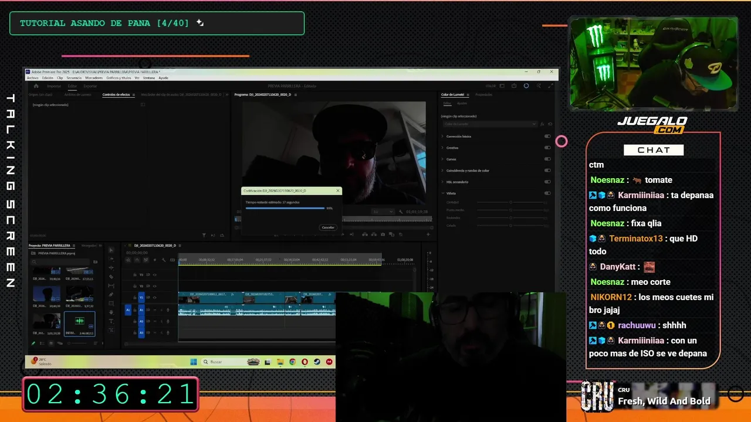Toggle lock on track V2
This screenshot has width=751, height=422.
135,286
